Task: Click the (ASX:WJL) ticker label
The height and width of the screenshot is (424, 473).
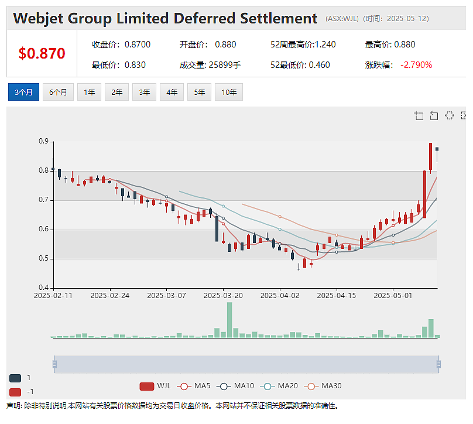Action: pyautogui.click(x=342, y=19)
